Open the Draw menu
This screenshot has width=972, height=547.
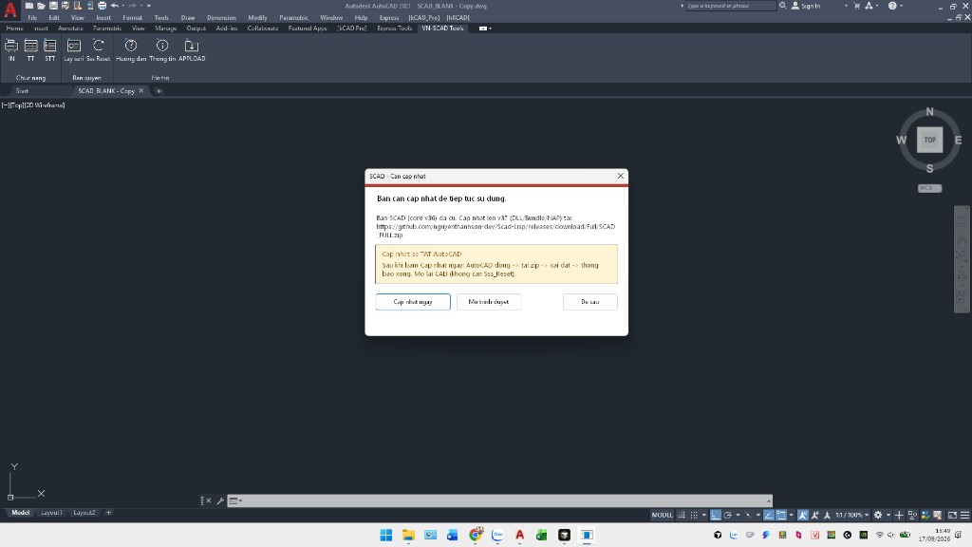pos(188,17)
